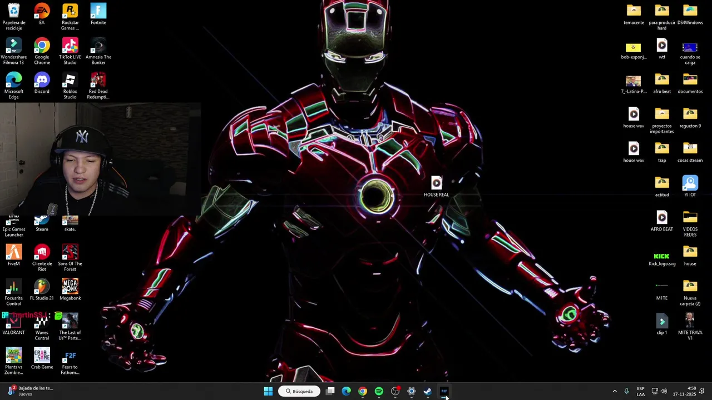This screenshot has width=712, height=400.
Task: Open Waves Central shortcut
Action: tap(42, 327)
